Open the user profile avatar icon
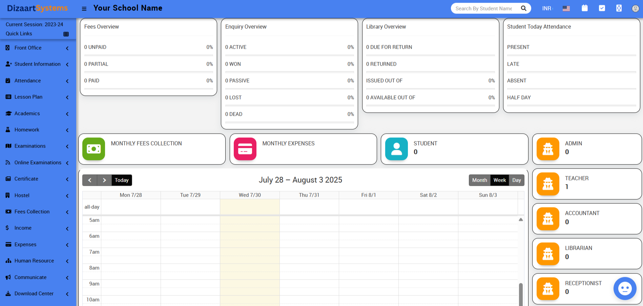This screenshot has height=306, width=643. click(635, 8)
